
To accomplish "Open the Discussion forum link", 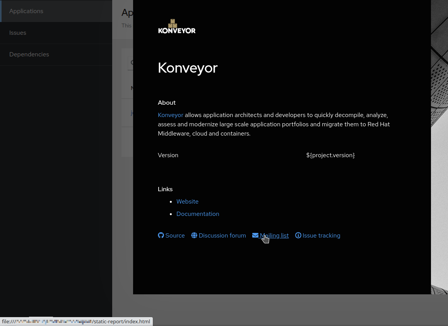I will (x=222, y=236).
